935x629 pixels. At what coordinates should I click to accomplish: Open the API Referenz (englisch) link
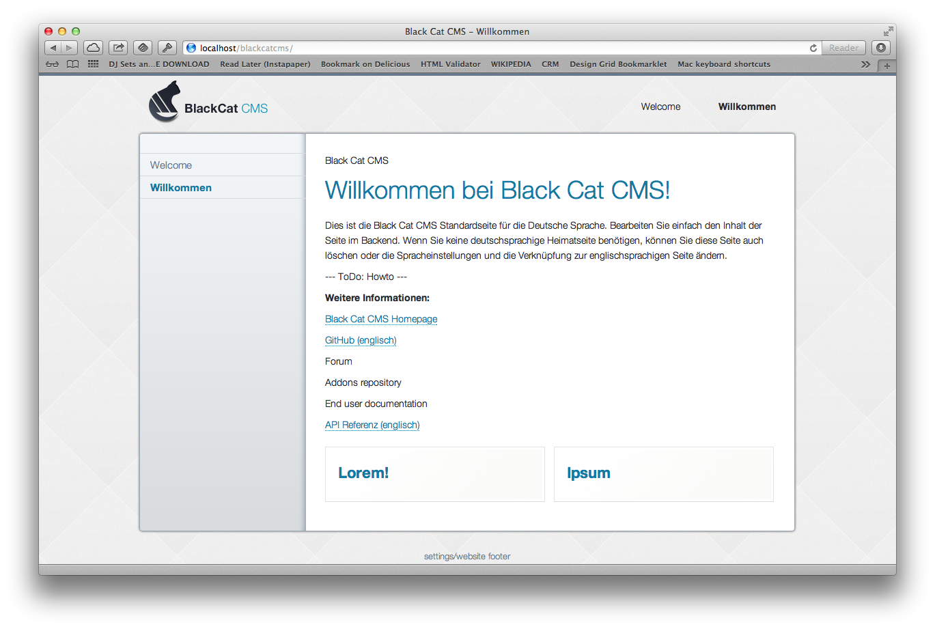coord(372,425)
